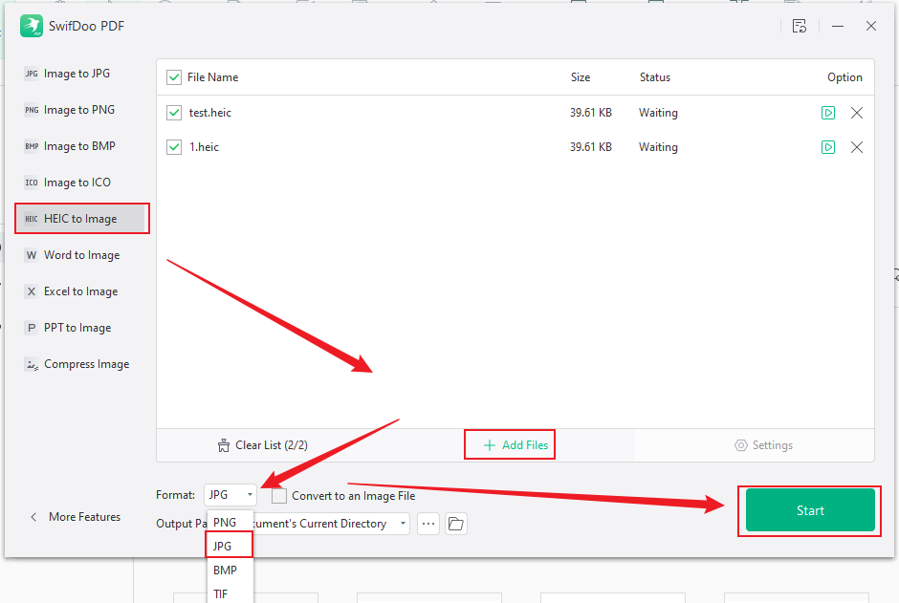
Task: Open the Image to BMP converter
Action: point(77,145)
